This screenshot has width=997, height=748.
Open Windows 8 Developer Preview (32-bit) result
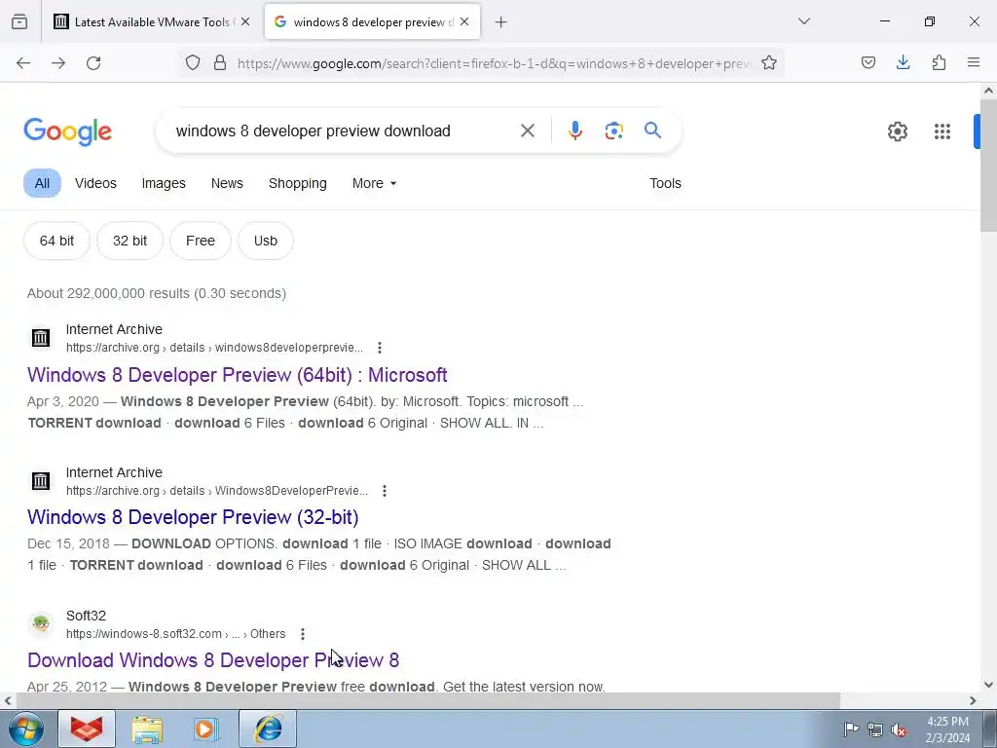193,517
